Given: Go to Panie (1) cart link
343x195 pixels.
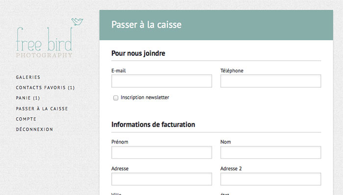Looking at the screenshot, I should [28, 98].
